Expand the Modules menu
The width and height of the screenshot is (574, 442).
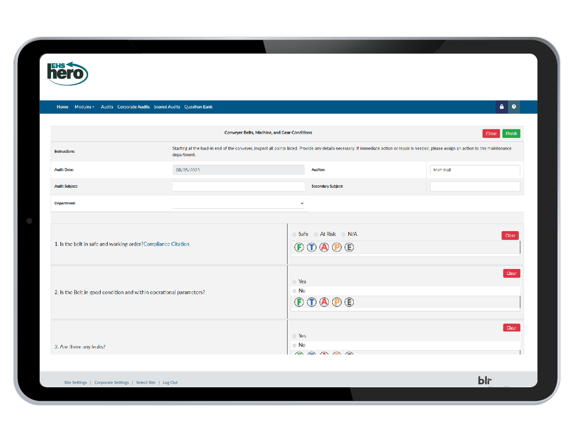tap(84, 107)
